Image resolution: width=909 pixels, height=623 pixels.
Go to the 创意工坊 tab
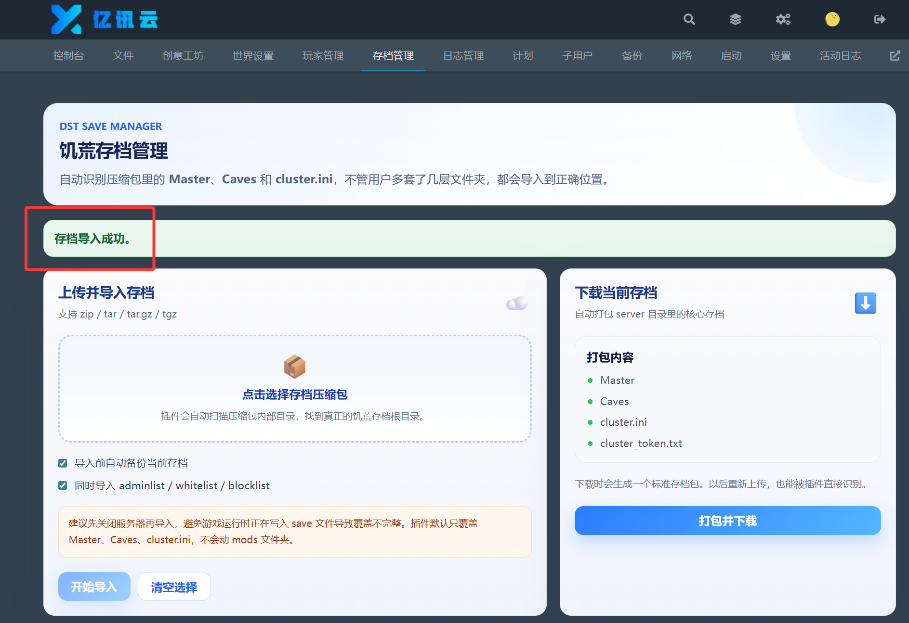(183, 56)
